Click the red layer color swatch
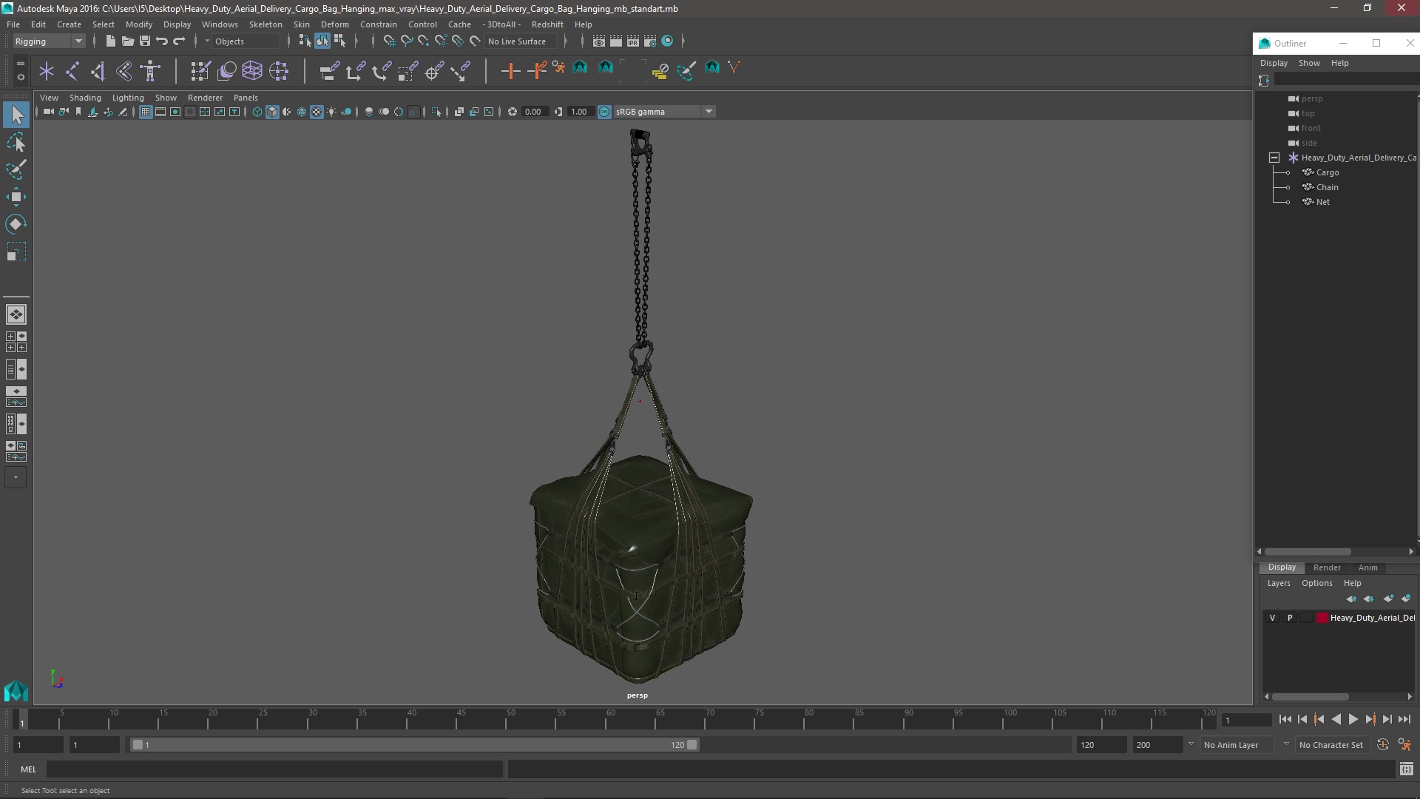1420x799 pixels. (x=1322, y=618)
